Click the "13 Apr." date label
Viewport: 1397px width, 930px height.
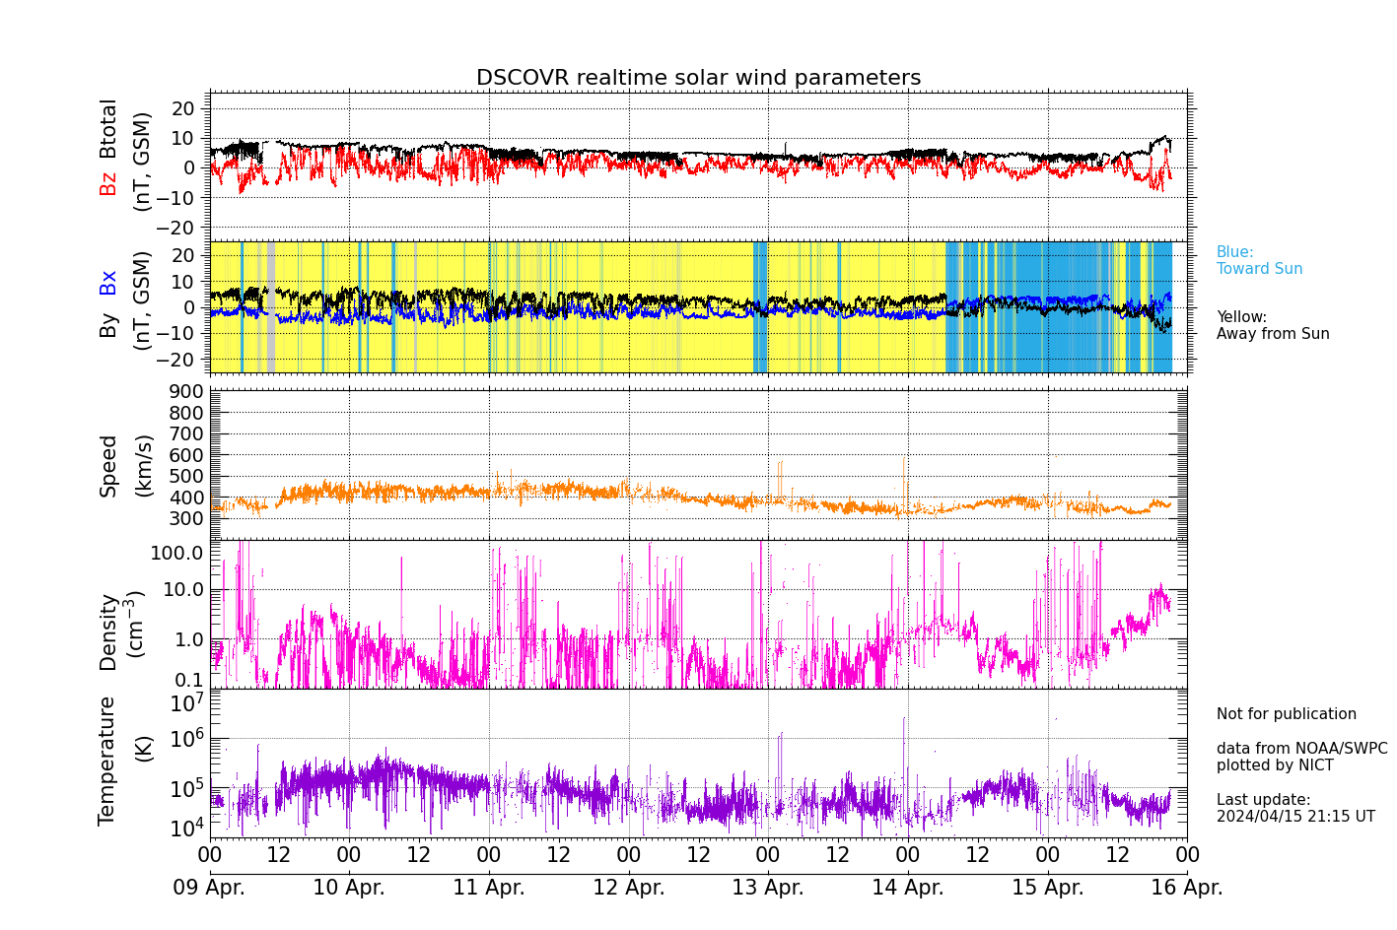coord(768,888)
